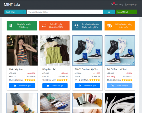The height and width of the screenshot is (113, 142).
Task: Add Bông Đeo Tai1 to cart
Action: (55, 86)
